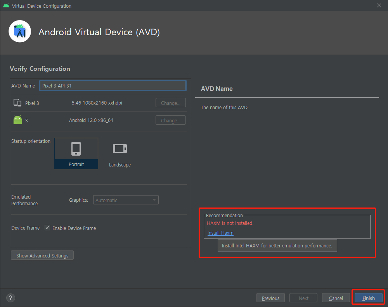
Task: Click "The name of this AVD." description
Action: pos(225,108)
